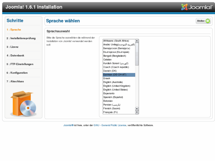Click the green arrow icon on Weiter
The width and height of the screenshot is (215, 161).
click(208, 21)
